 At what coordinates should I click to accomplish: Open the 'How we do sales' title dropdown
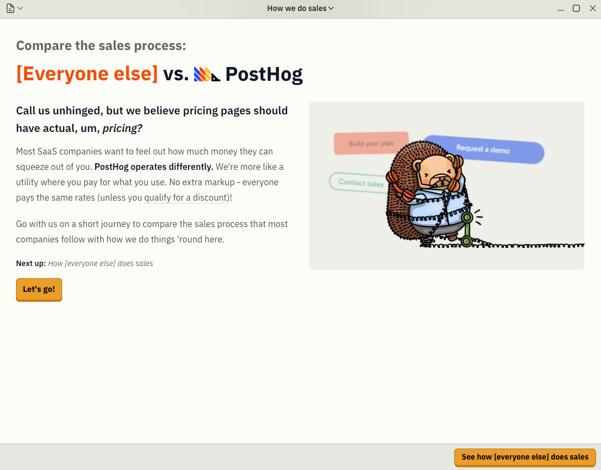(x=300, y=8)
